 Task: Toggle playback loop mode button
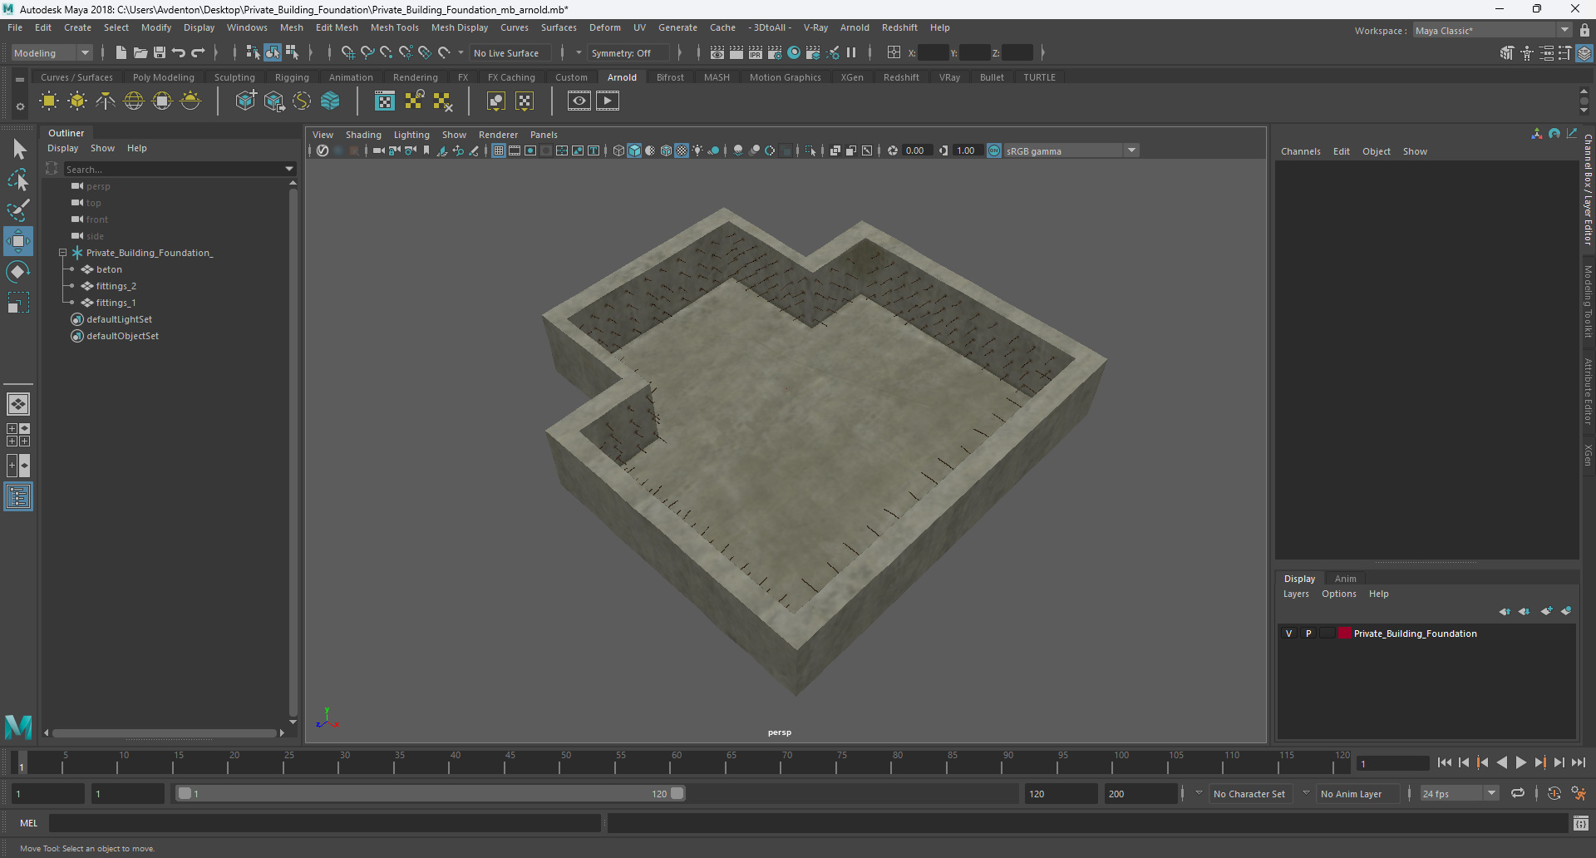[1518, 793]
